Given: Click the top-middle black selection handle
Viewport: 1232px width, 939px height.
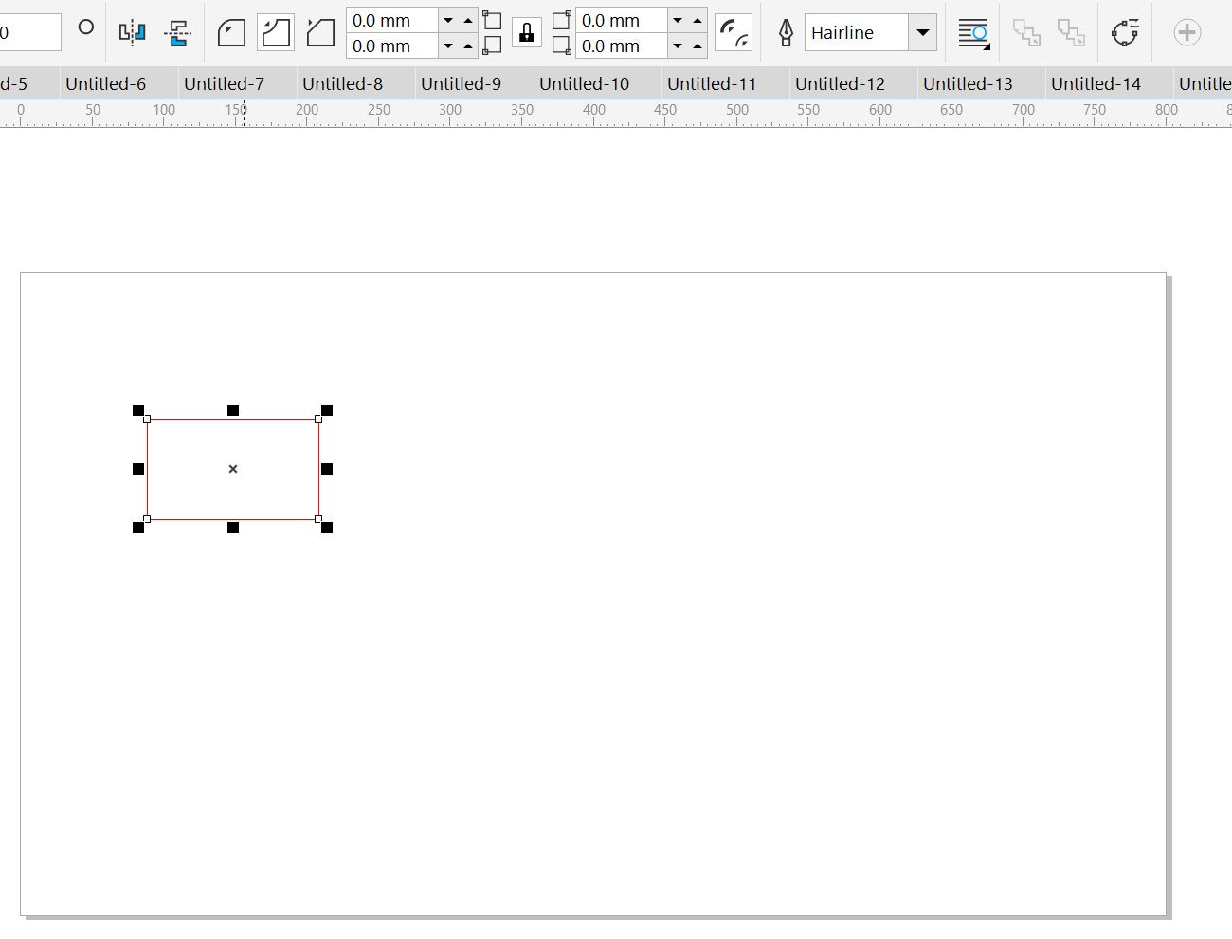Looking at the screenshot, I should click(233, 410).
